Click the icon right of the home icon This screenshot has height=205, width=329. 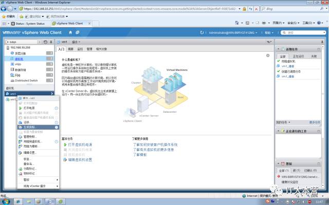tap(78, 32)
